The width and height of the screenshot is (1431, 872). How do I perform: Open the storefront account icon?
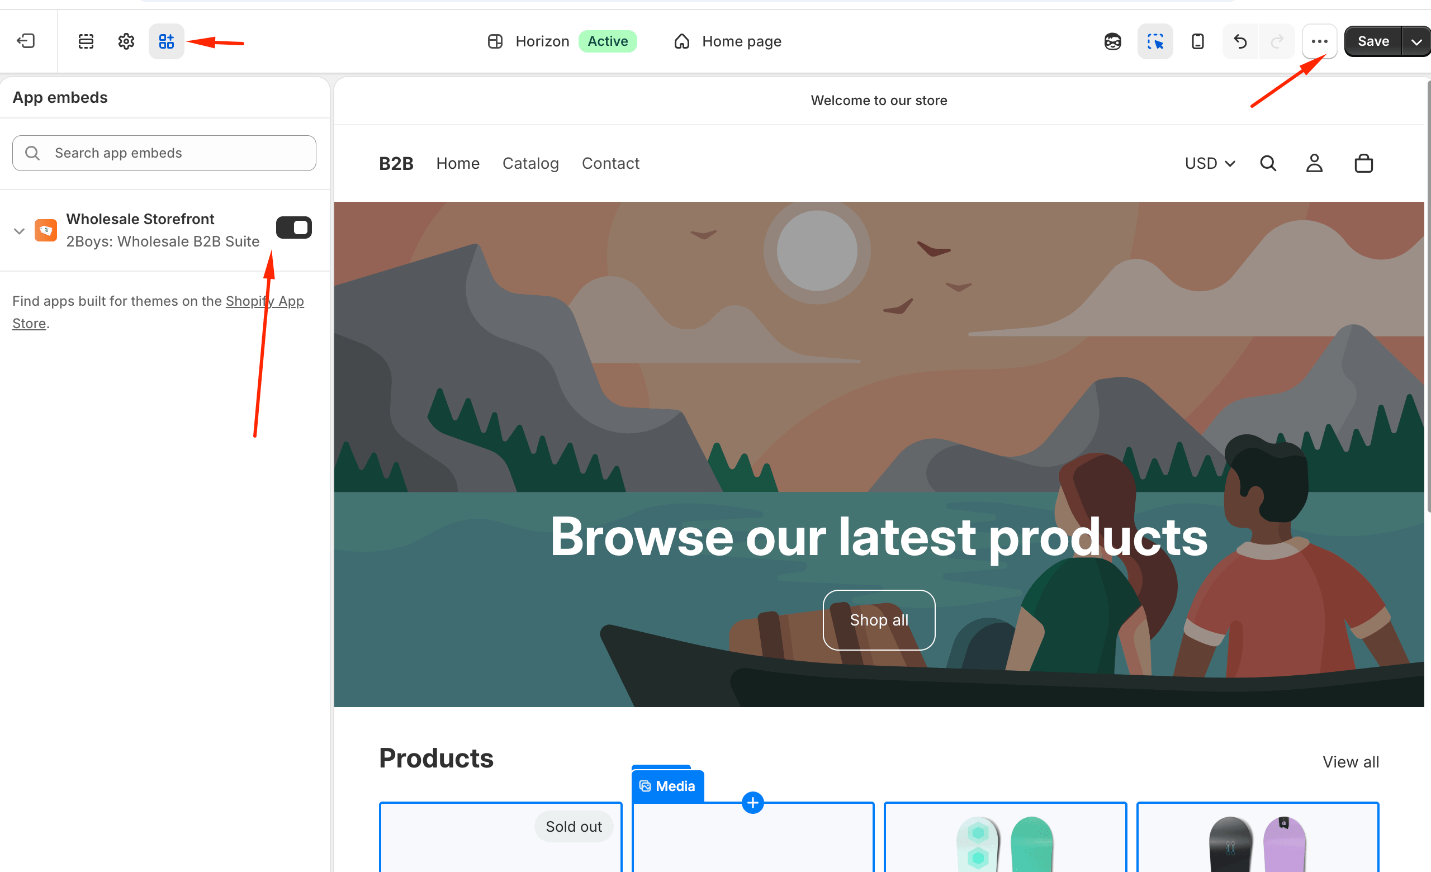click(x=1314, y=163)
